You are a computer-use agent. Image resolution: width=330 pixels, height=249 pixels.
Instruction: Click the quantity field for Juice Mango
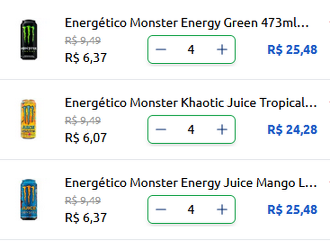pos(191,210)
